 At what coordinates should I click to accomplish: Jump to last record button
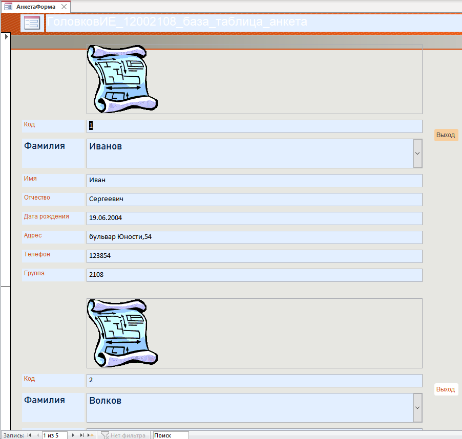(81, 435)
